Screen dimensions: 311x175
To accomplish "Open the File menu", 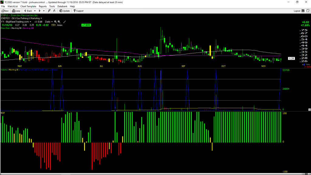I will (x=3, y=6).
